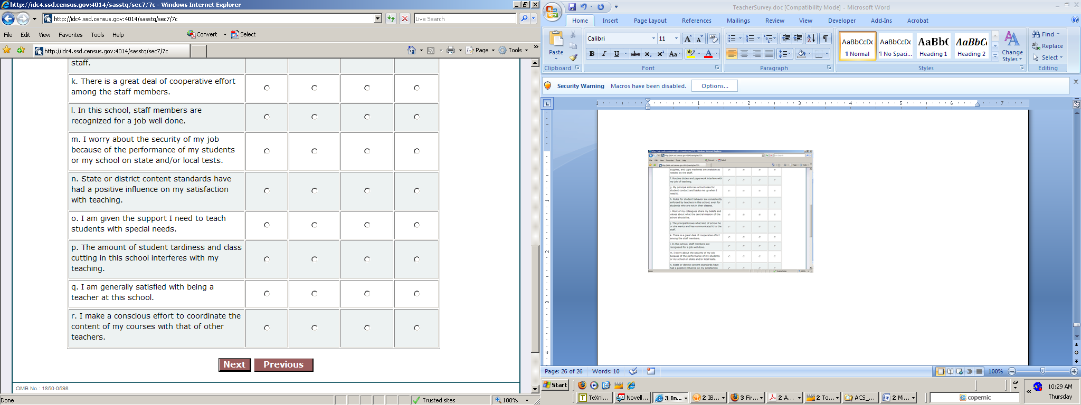Viewport: 1081px width, 405px height.
Task: Click the Bold icon in Word's ribbon
Action: [592, 54]
